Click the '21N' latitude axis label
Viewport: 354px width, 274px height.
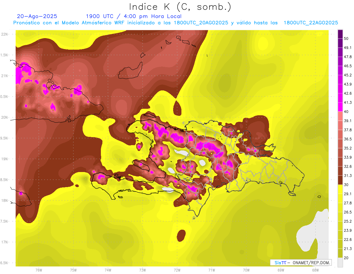4,76
